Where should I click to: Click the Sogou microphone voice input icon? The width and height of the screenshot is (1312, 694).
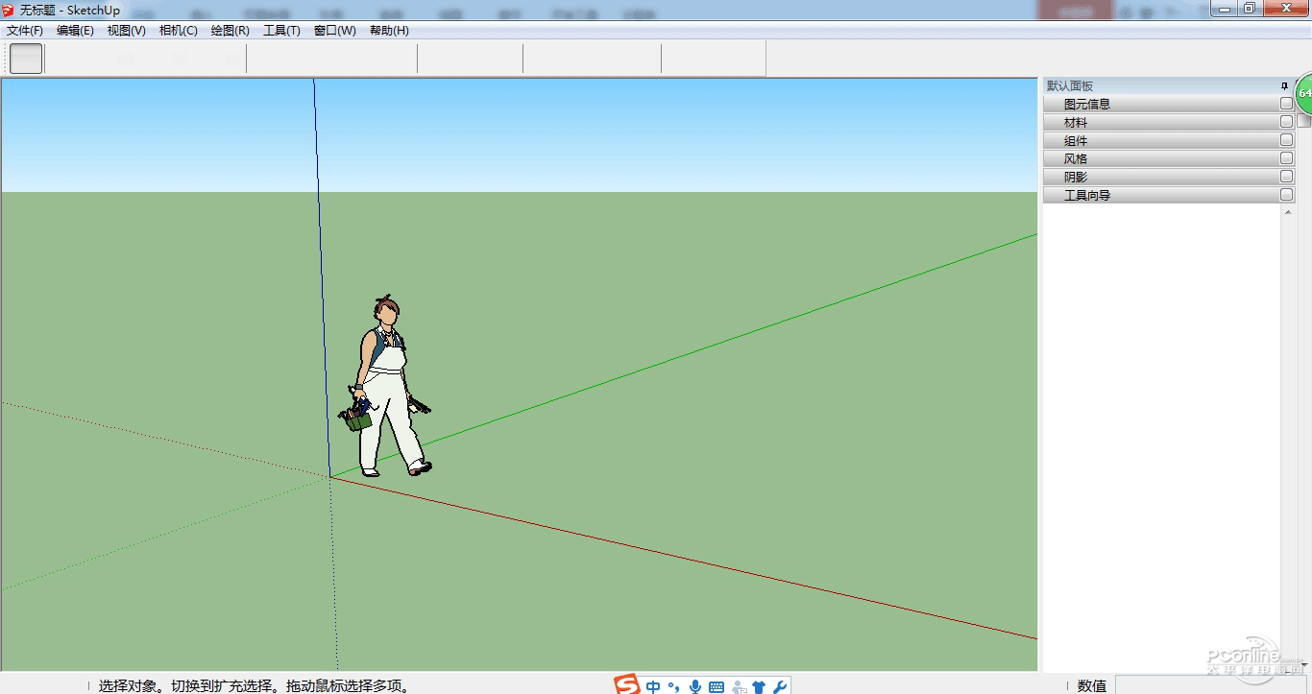click(x=695, y=686)
